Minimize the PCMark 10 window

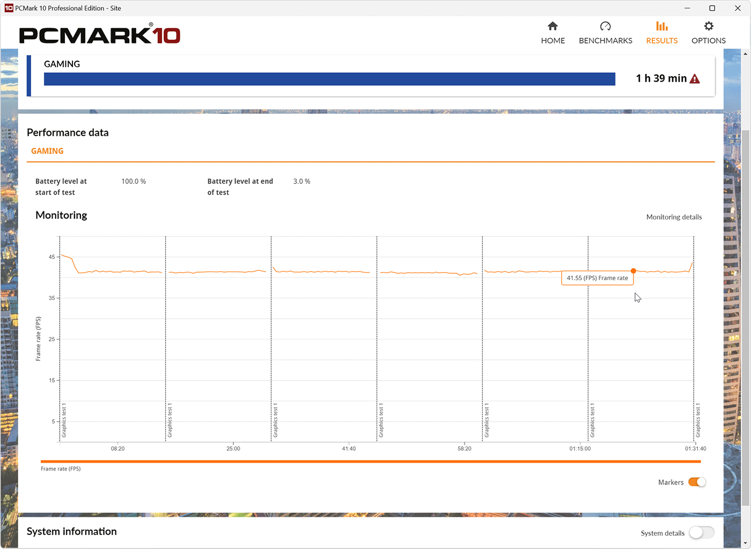click(687, 8)
